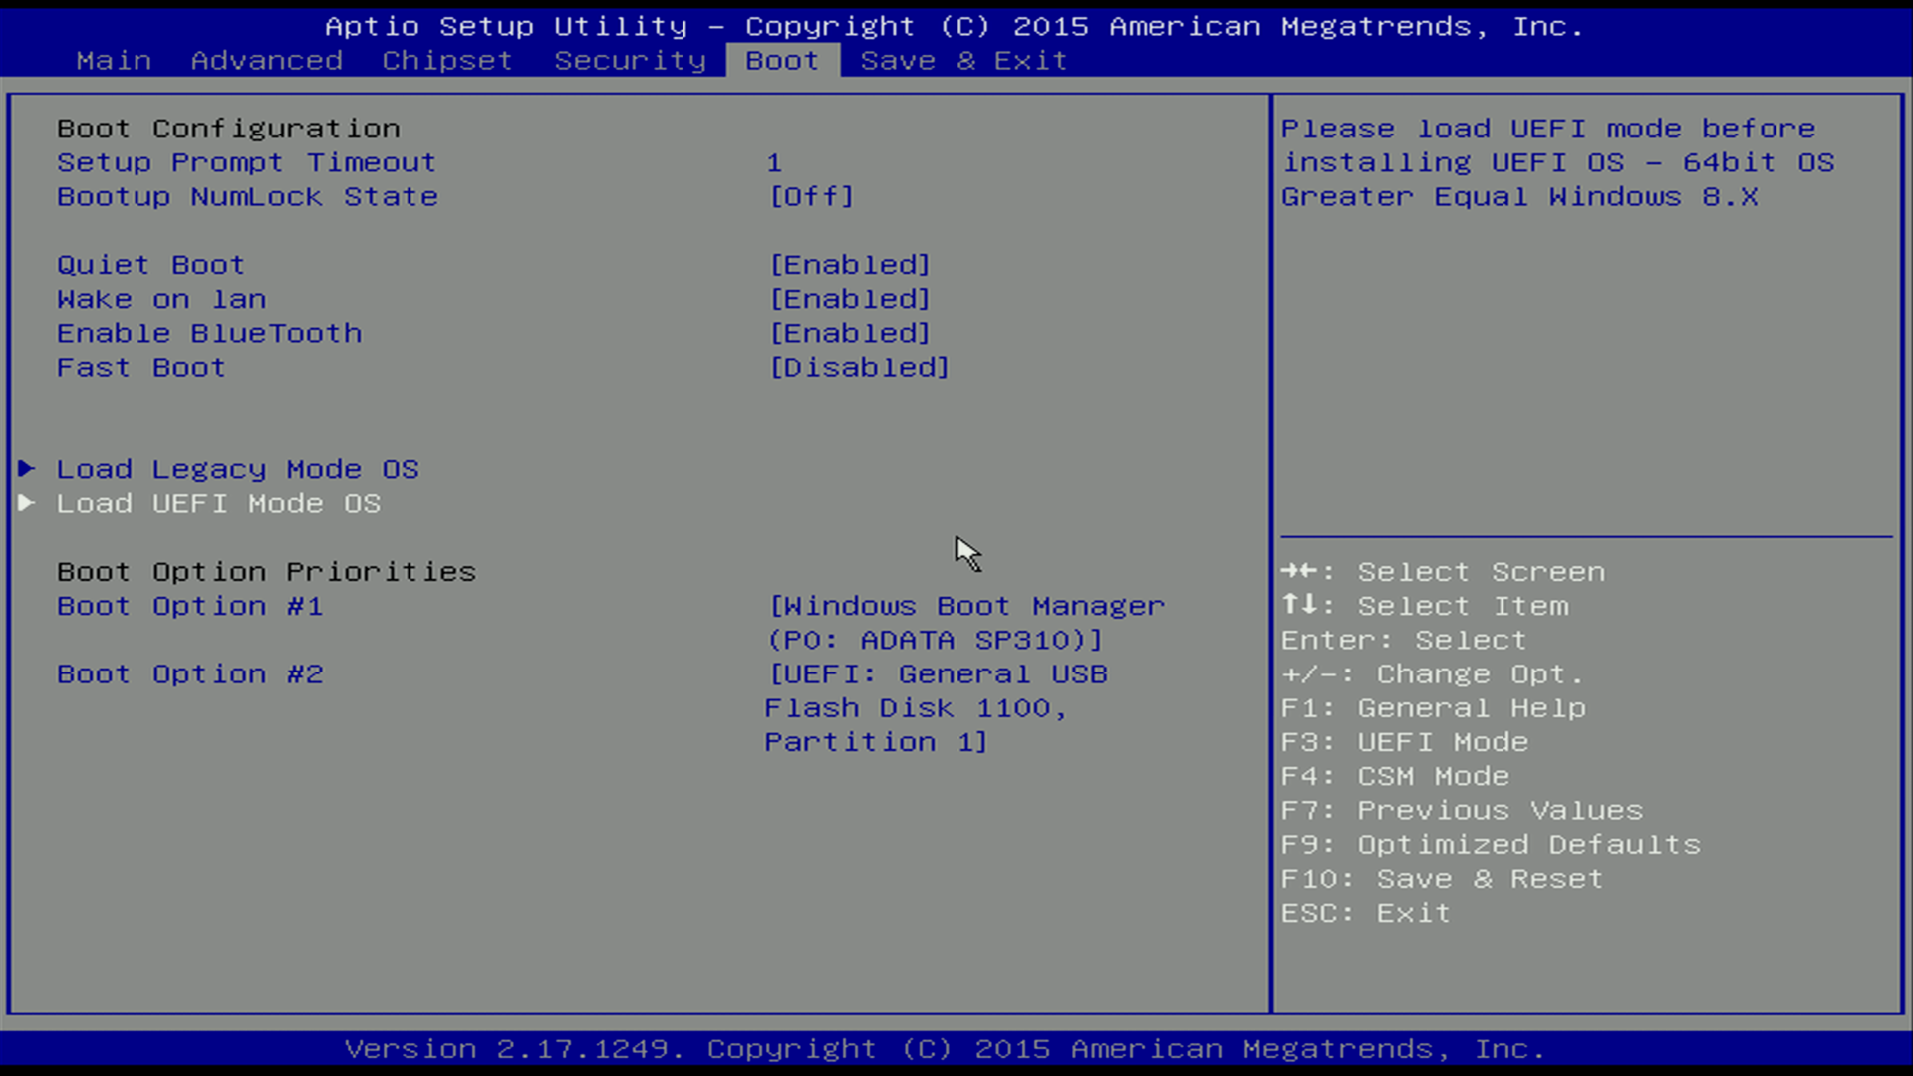Image resolution: width=1913 pixels, height=1076 pixels.
Task: Click the Boot Option Priorities heading
Action: 265,571
